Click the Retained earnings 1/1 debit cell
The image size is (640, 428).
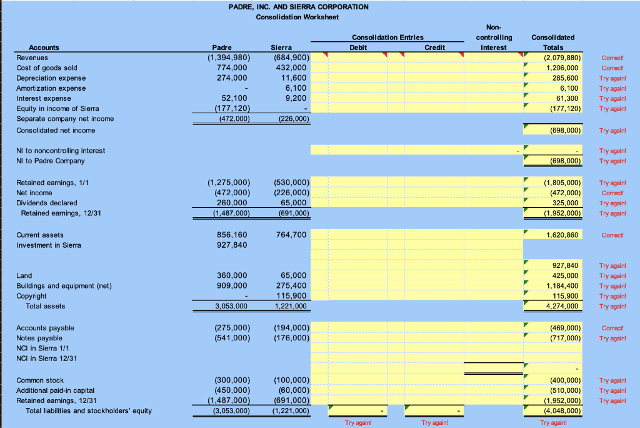358,182
